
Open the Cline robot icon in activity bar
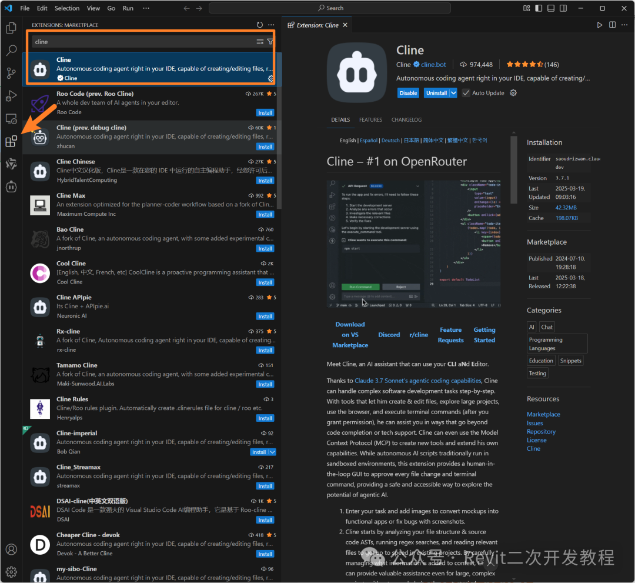point(11,186)
